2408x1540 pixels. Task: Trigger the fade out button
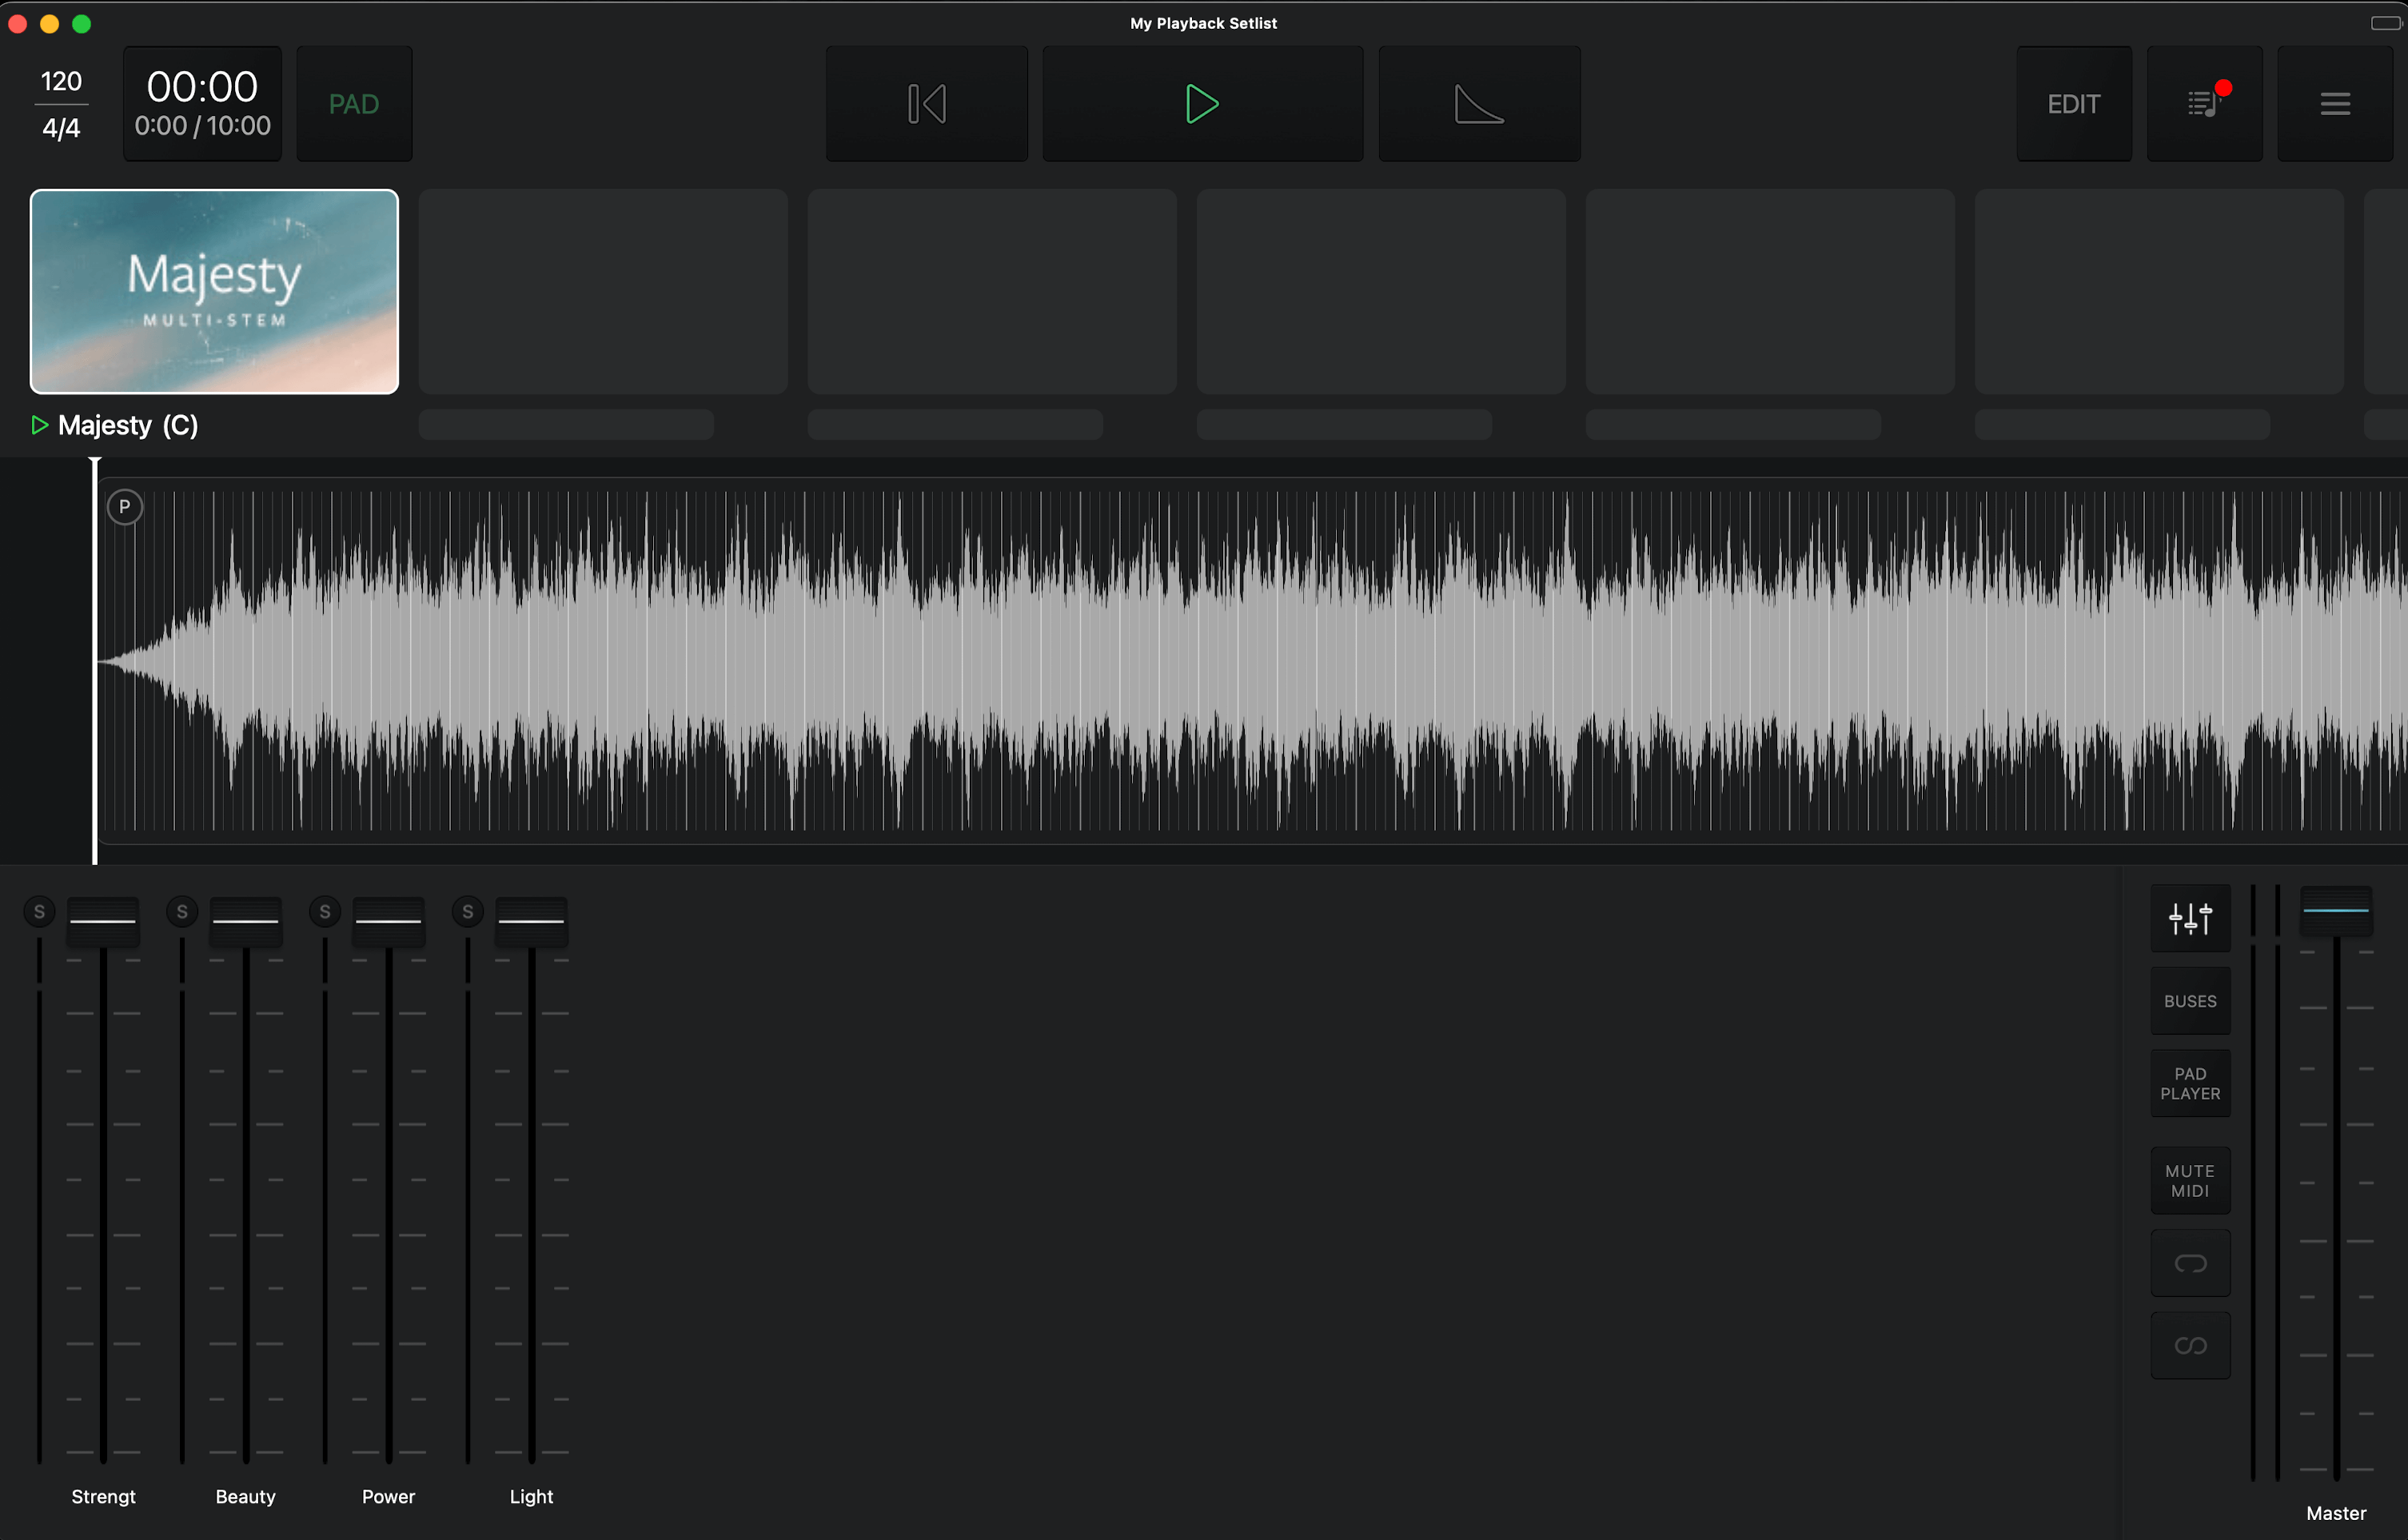1479,104
